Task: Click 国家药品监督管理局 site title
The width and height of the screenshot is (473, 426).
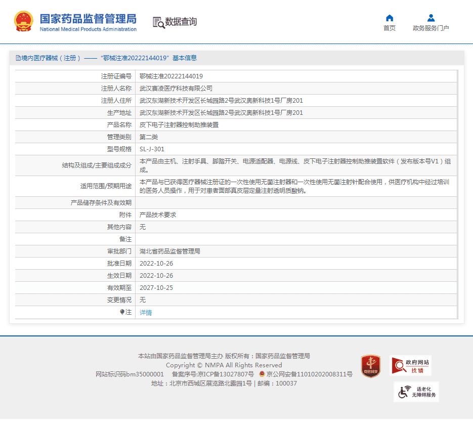Action: click(88, 19)
